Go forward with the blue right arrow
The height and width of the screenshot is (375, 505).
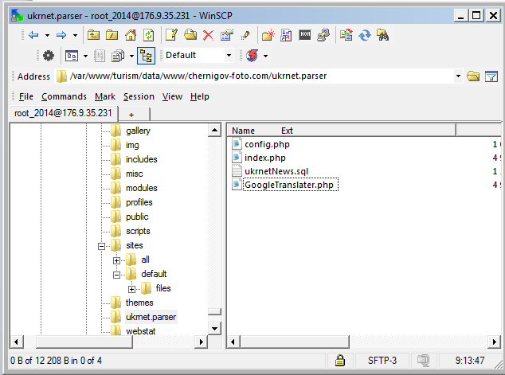[61, 35]
